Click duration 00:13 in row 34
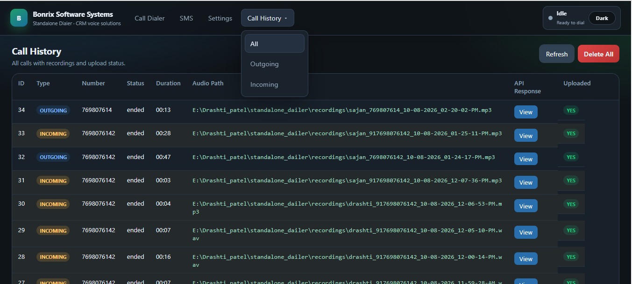 (163, 110)
